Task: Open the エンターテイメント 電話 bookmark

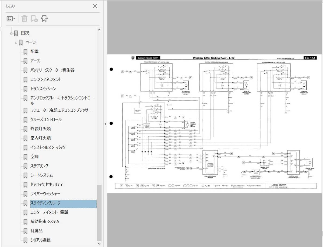Action: 49,212
